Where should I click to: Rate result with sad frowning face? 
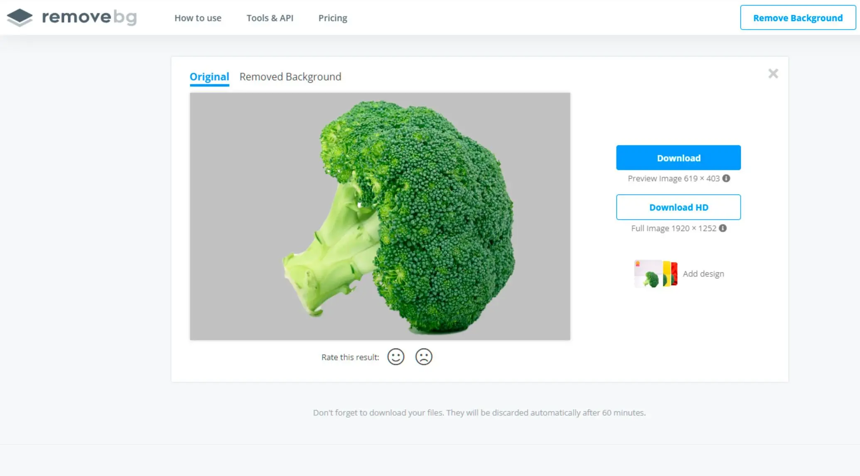424,357
